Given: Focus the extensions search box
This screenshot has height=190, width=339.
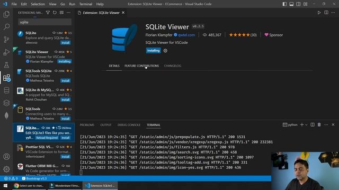Looking at the screenshot, I should click(x=44, y=22).
